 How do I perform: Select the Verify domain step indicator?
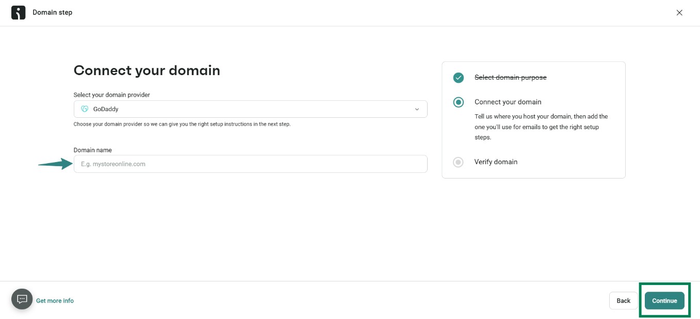[x=459, y=162]
